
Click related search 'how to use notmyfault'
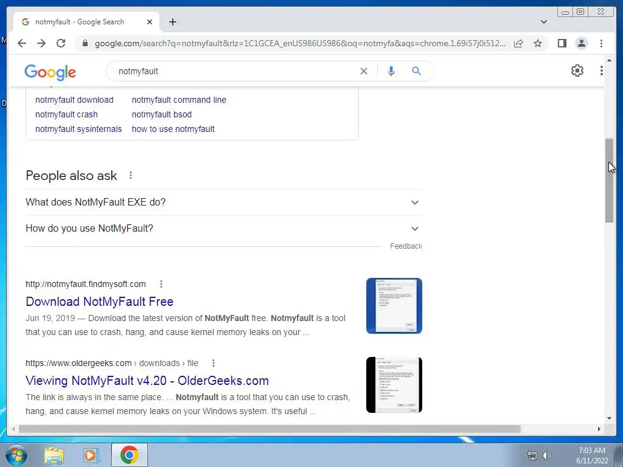click(x=173, y=129)
